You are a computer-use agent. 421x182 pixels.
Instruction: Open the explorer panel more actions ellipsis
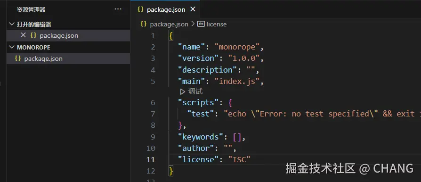click(118, 9)
